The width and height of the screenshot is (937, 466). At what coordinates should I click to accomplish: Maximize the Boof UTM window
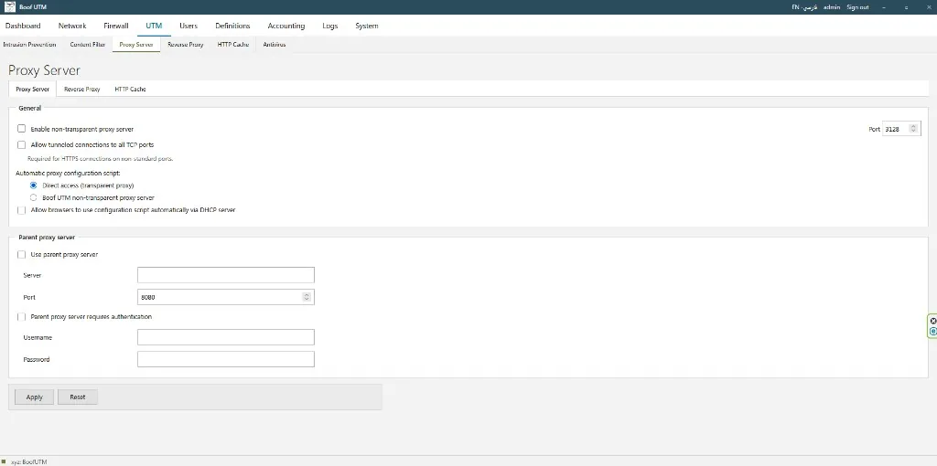point(906,7)
